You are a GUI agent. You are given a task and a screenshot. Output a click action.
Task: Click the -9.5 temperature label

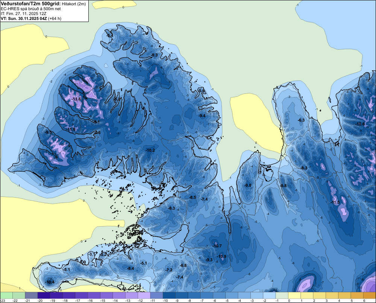coord(48,132)
